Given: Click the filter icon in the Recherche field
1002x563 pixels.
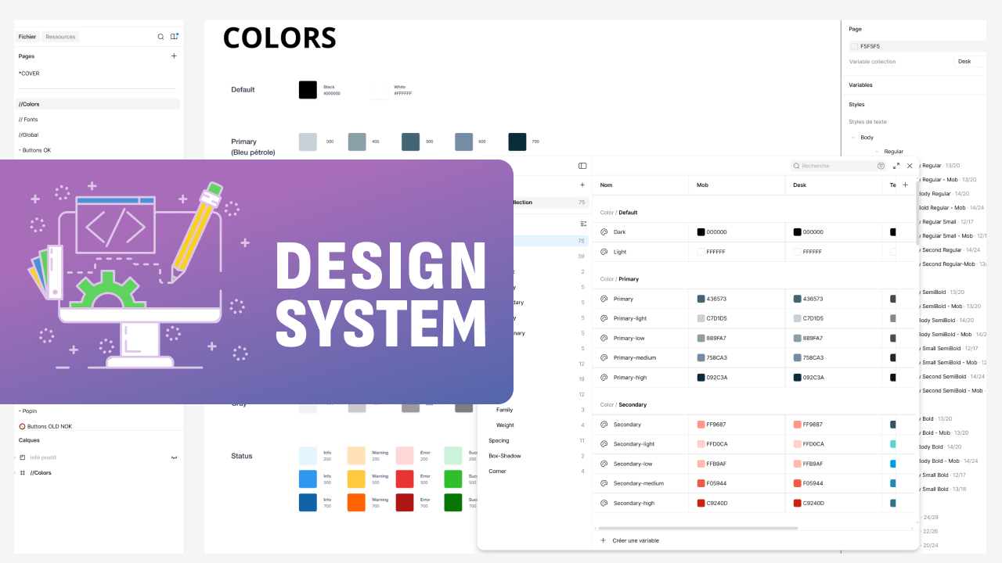Looking at the screenshot, I should tap(881, 166).
